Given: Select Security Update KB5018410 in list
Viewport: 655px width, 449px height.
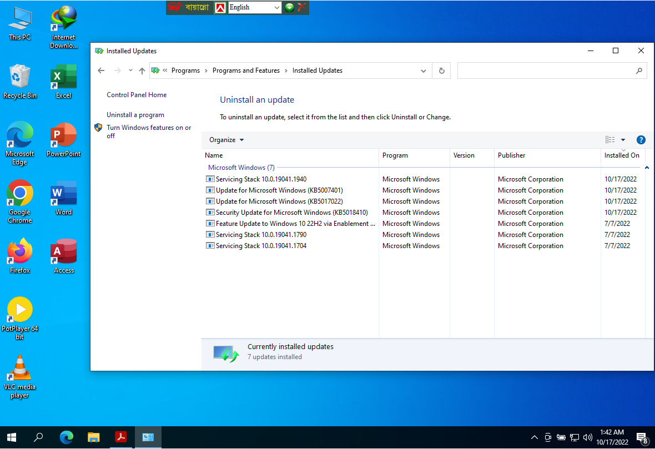Looking at the screenshot, I should [x=291, y=213].
